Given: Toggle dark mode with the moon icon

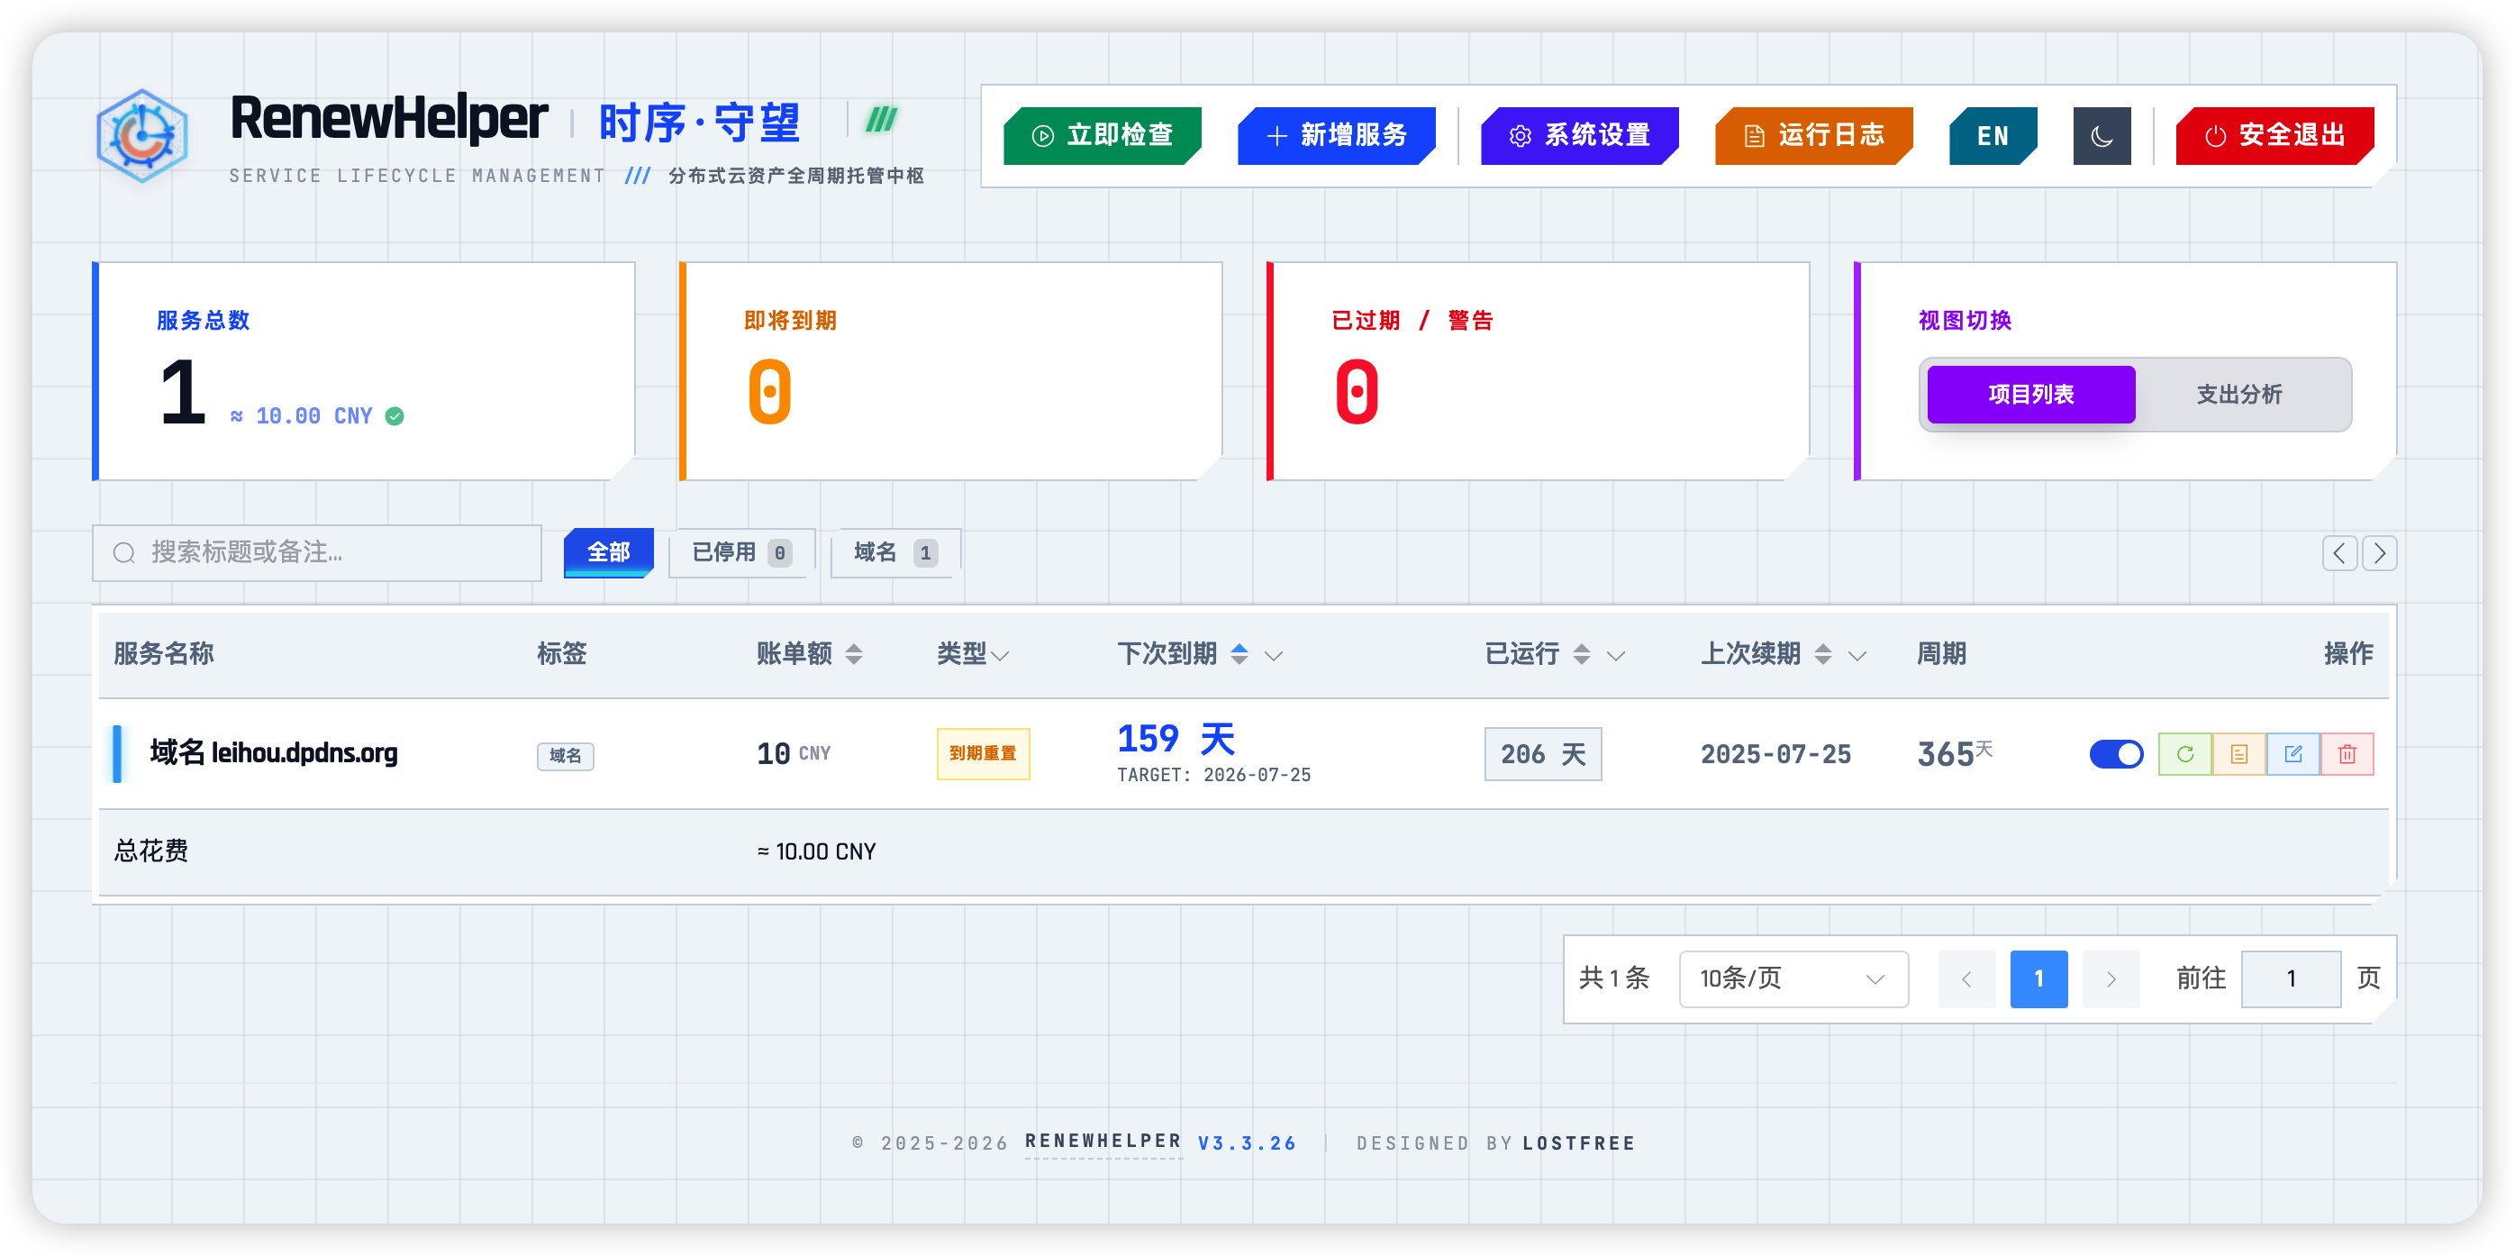Looking at the screenshot, I should (2101, 136).
